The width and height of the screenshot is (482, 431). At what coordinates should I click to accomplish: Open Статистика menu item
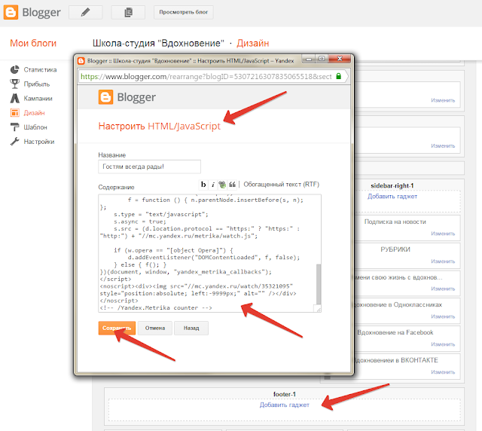(x=40, y=70)
